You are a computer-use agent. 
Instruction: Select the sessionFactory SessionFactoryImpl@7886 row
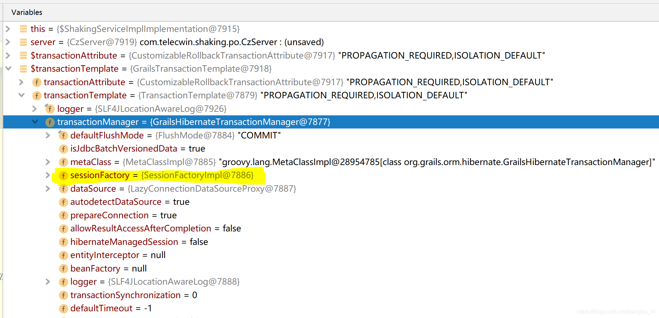tap(162, 175)
